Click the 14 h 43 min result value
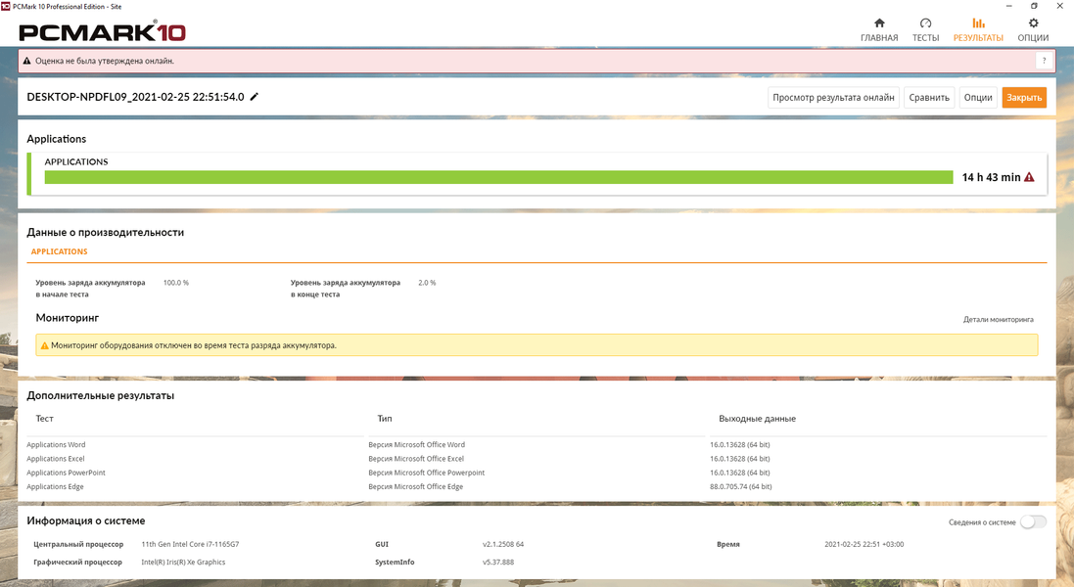 [991, 177]
